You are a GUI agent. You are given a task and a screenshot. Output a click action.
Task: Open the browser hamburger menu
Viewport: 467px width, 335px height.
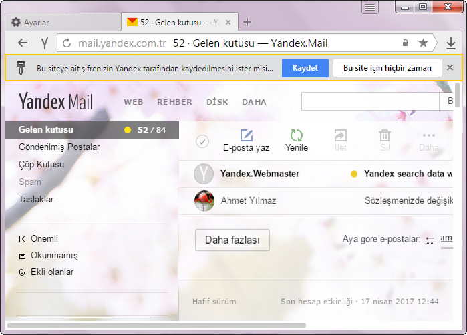[x=370, y=7]
